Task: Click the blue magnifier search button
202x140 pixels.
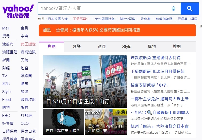Action: click(190, 8)
